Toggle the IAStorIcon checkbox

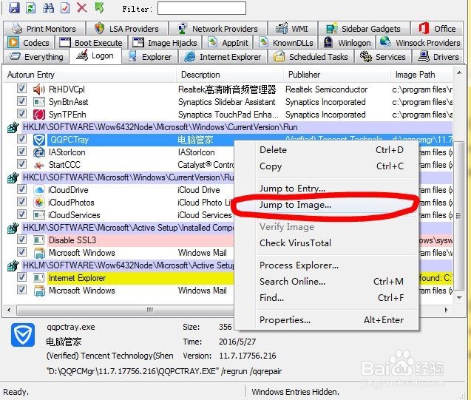pyautogui.click(x=21, y=152)
